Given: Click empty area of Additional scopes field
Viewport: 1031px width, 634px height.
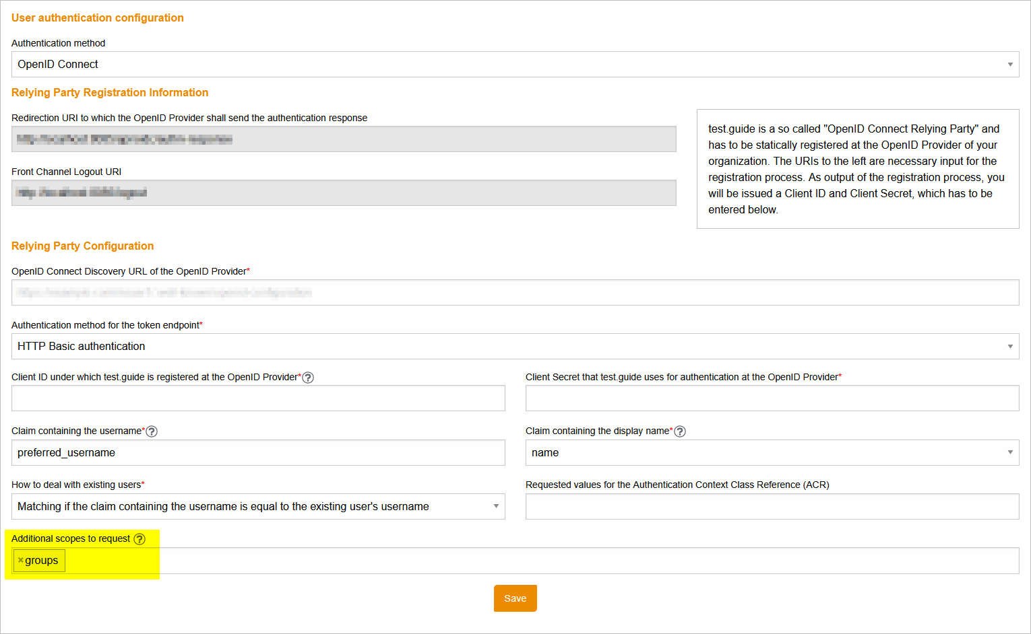Looking at the screenshot, I should [539, 561].
